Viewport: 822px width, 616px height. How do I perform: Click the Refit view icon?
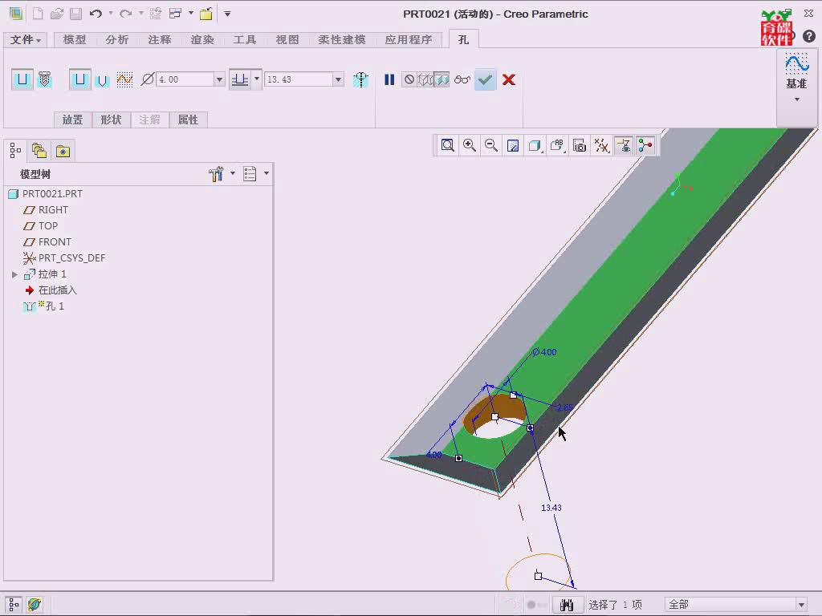click(448, 146)
